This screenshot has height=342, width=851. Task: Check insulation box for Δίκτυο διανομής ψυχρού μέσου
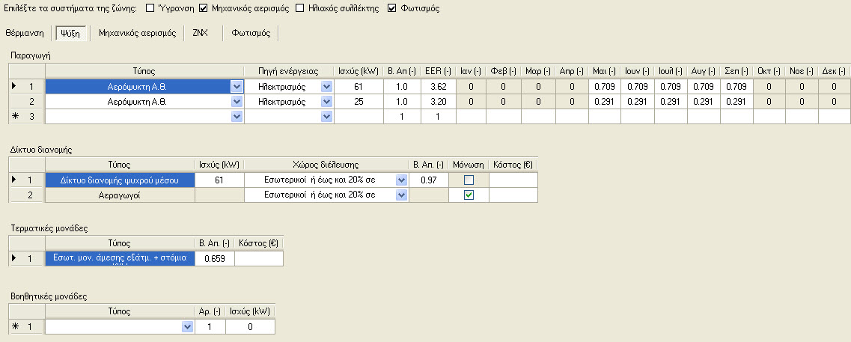point(469,180)
